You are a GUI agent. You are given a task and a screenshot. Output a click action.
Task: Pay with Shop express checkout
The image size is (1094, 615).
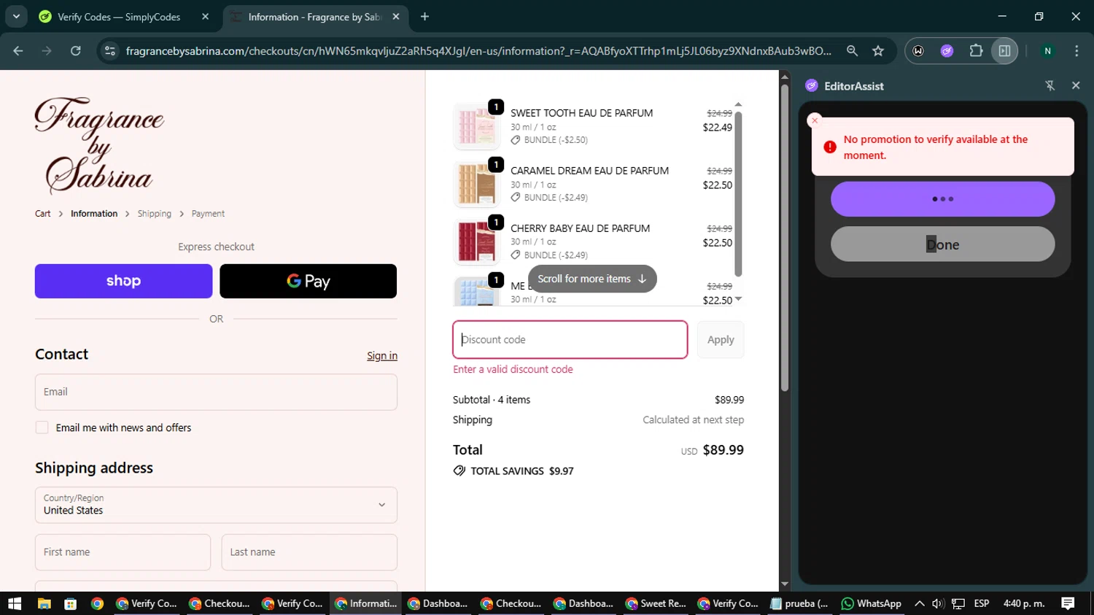tap(124, 281)
